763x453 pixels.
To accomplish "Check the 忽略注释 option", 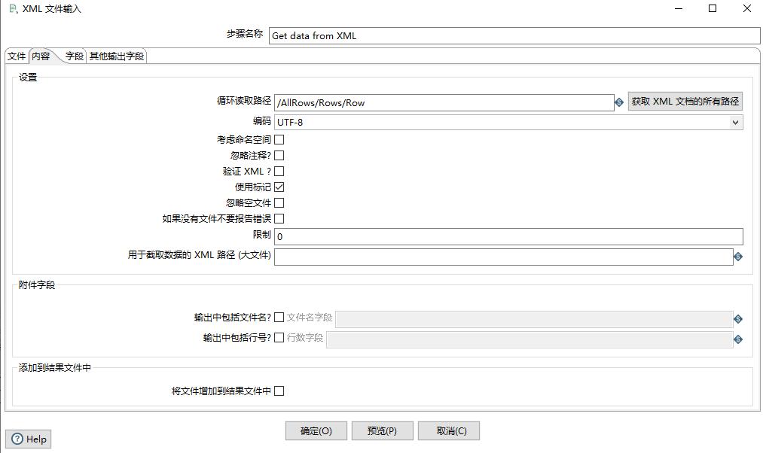I will click(x=279, y=155).
